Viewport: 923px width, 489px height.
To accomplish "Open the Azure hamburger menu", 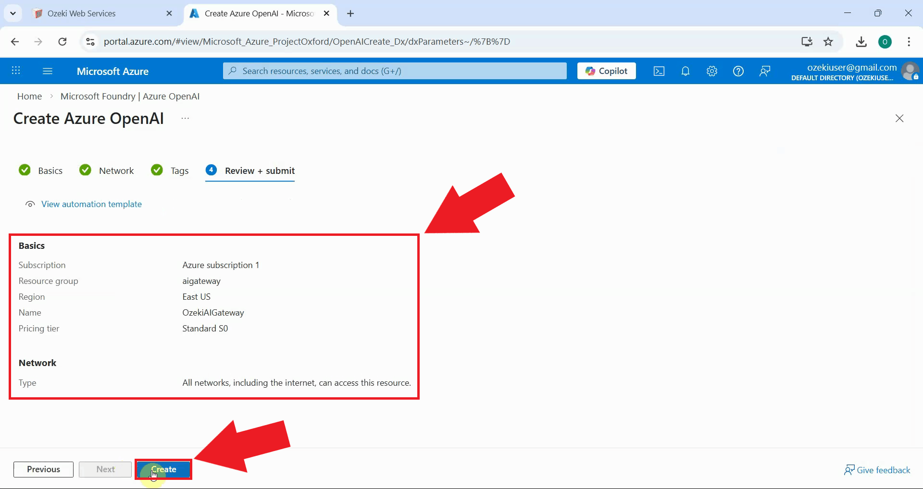I will (x=47, y=71).
